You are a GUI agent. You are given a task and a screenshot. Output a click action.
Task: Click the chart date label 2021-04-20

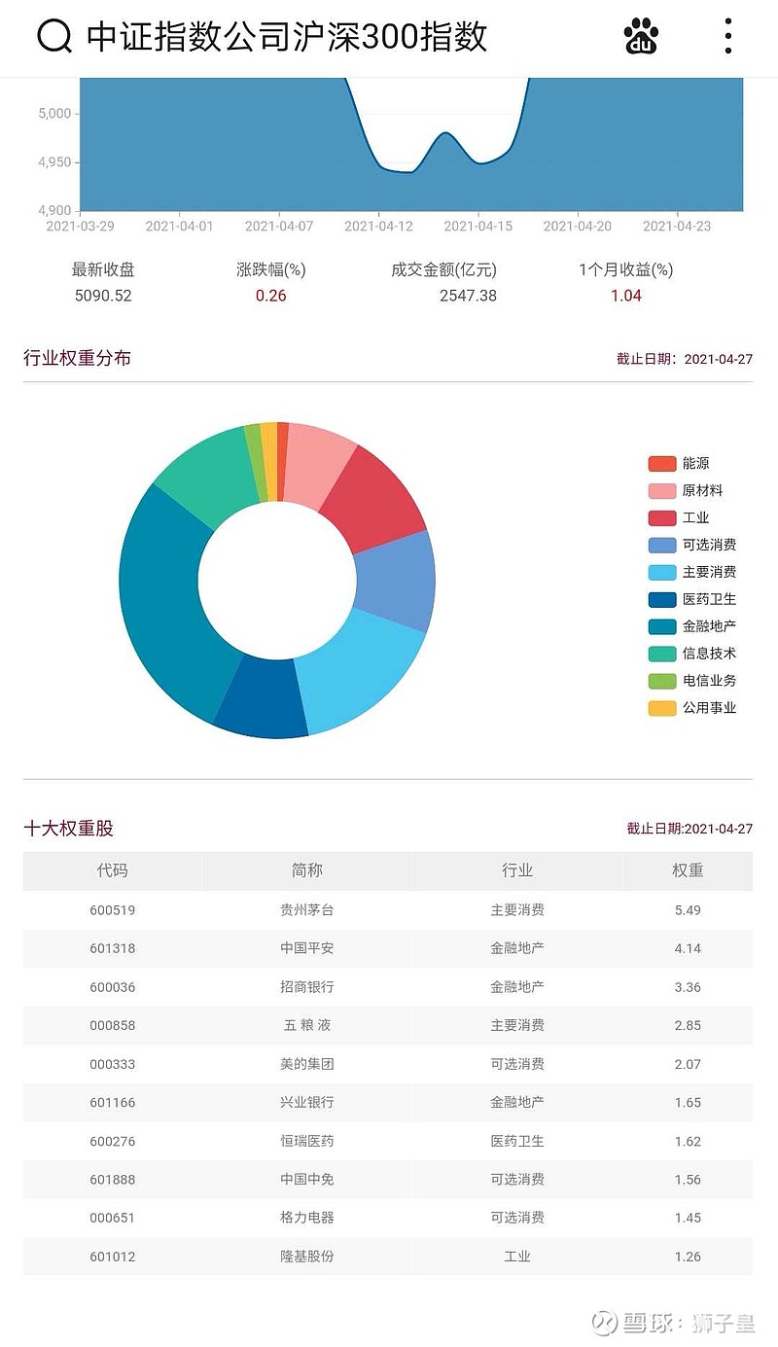[578, 226]
